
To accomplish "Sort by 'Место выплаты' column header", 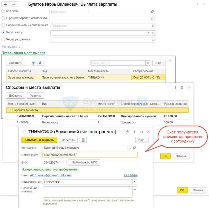I will [x=108, y=71].
